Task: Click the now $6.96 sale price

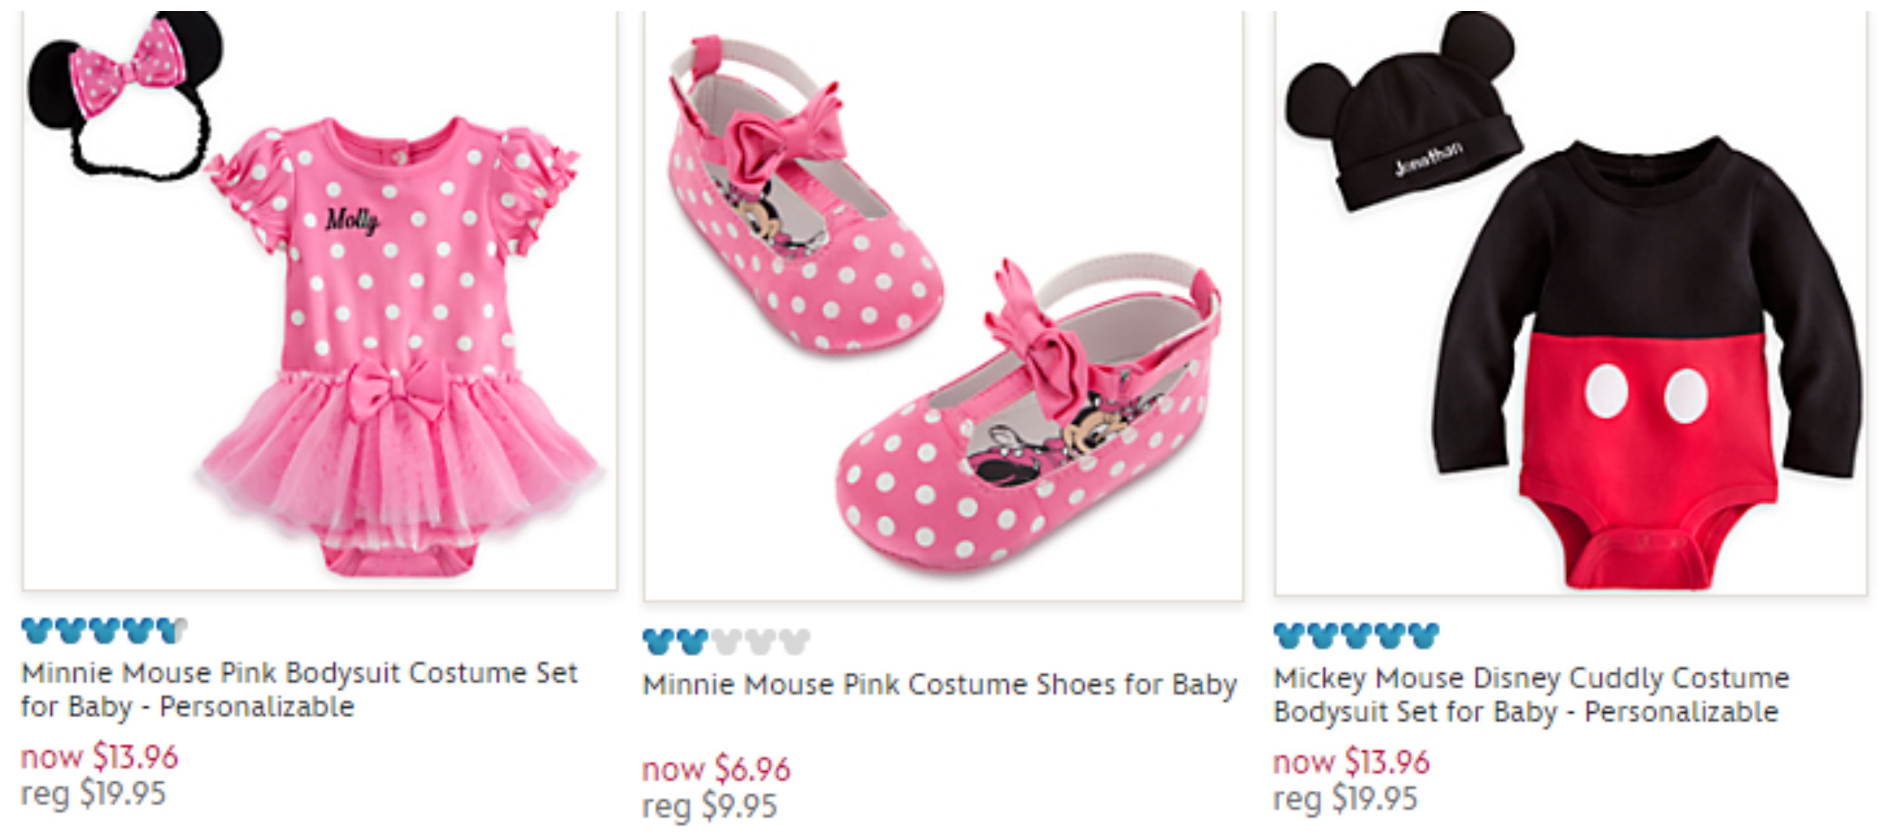Action: click(716, 770)
